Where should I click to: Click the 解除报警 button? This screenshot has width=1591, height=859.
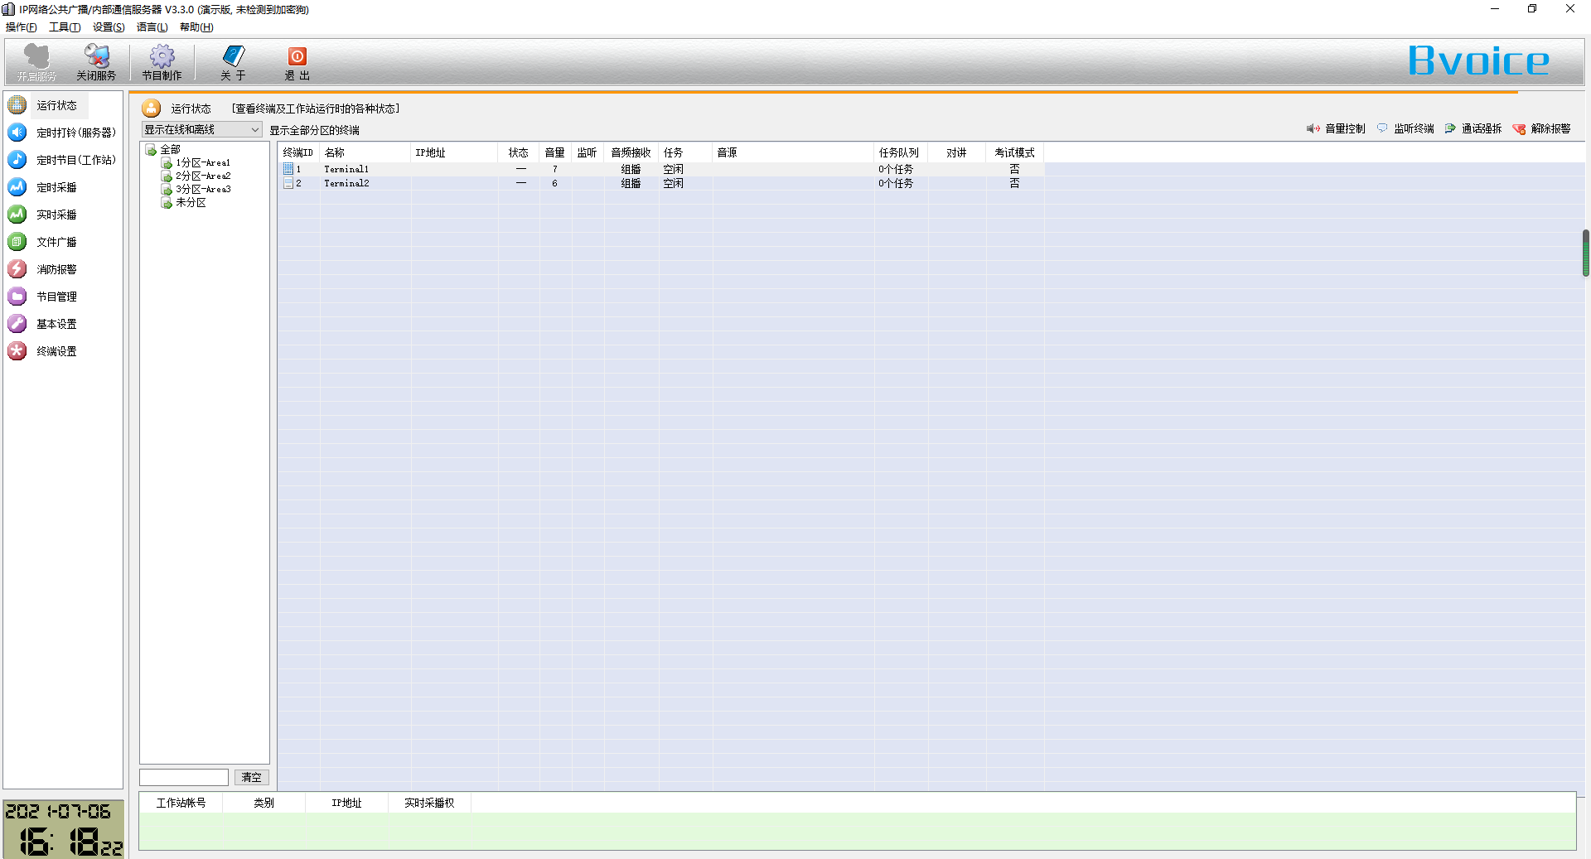click(x=1542, y=128)
